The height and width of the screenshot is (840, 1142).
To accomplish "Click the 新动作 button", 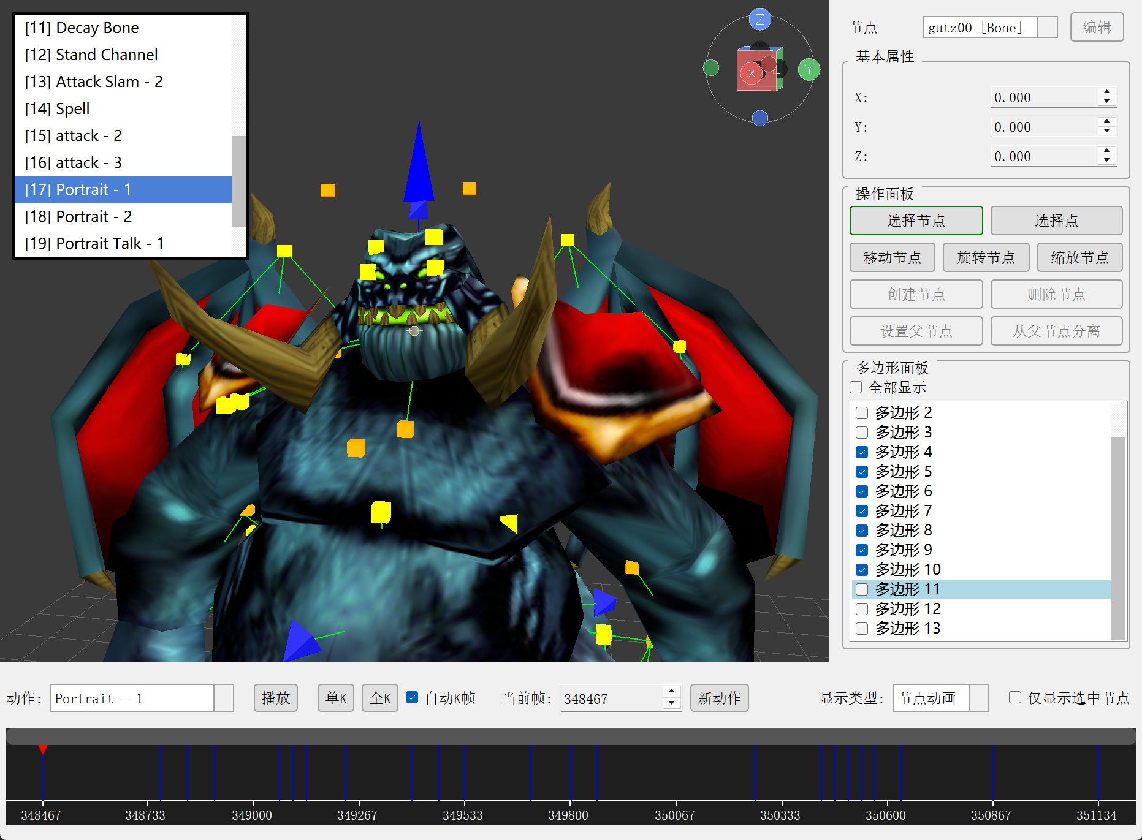I will click(x=719, y=698).
